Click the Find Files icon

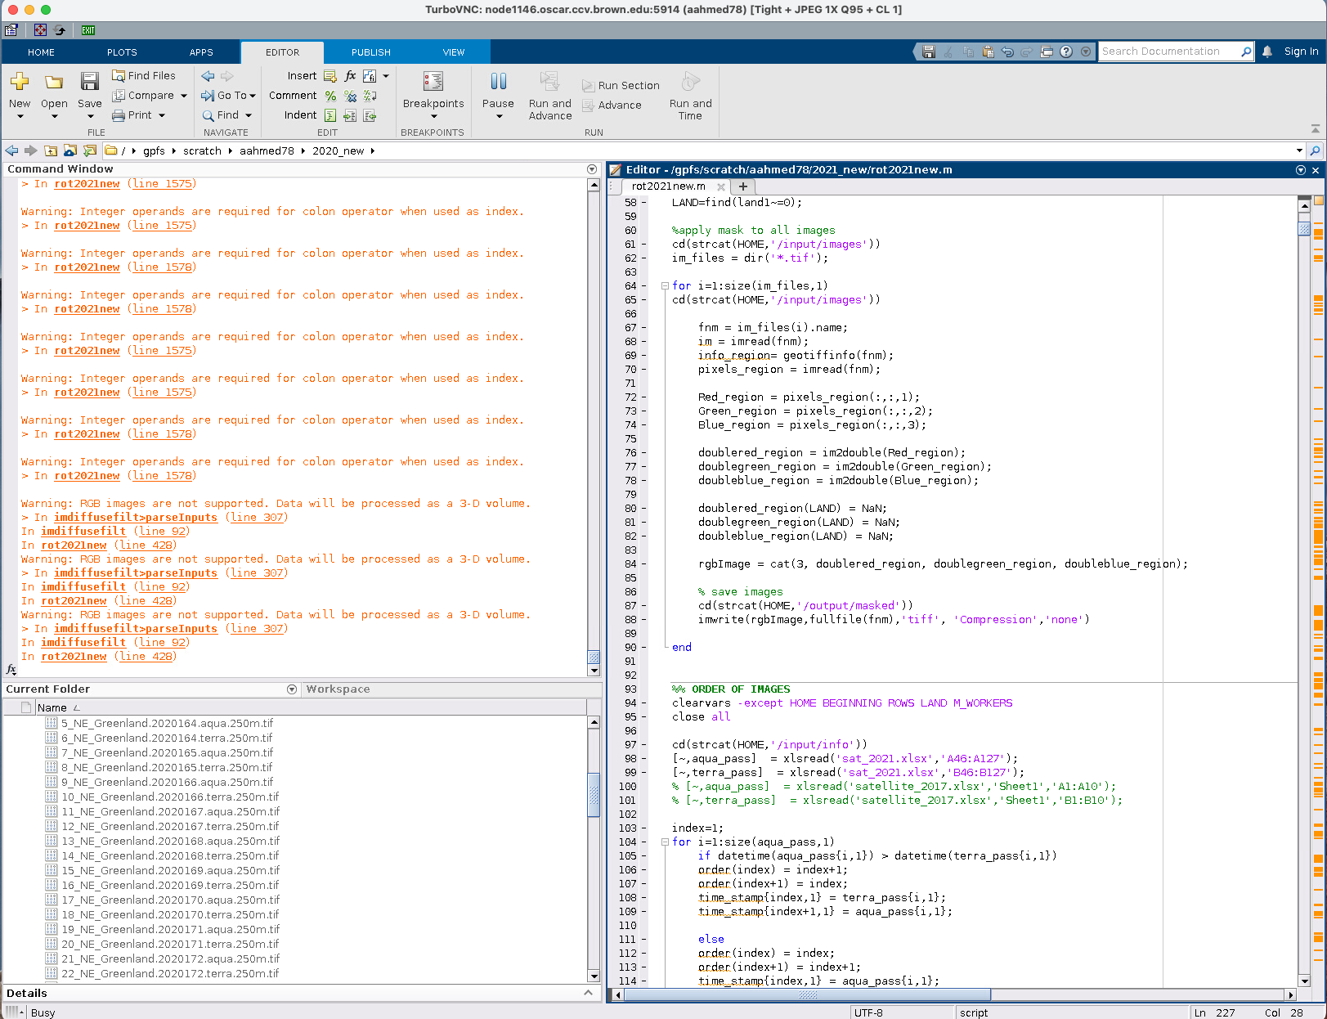coord(119,75)
